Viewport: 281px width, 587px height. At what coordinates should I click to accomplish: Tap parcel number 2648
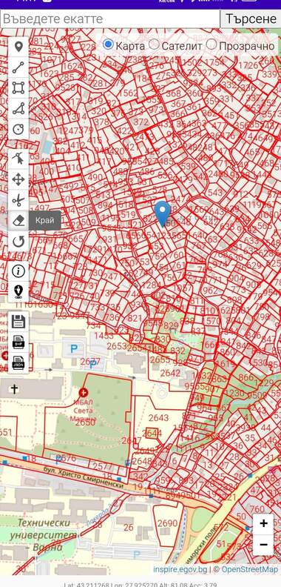(143, 461)
